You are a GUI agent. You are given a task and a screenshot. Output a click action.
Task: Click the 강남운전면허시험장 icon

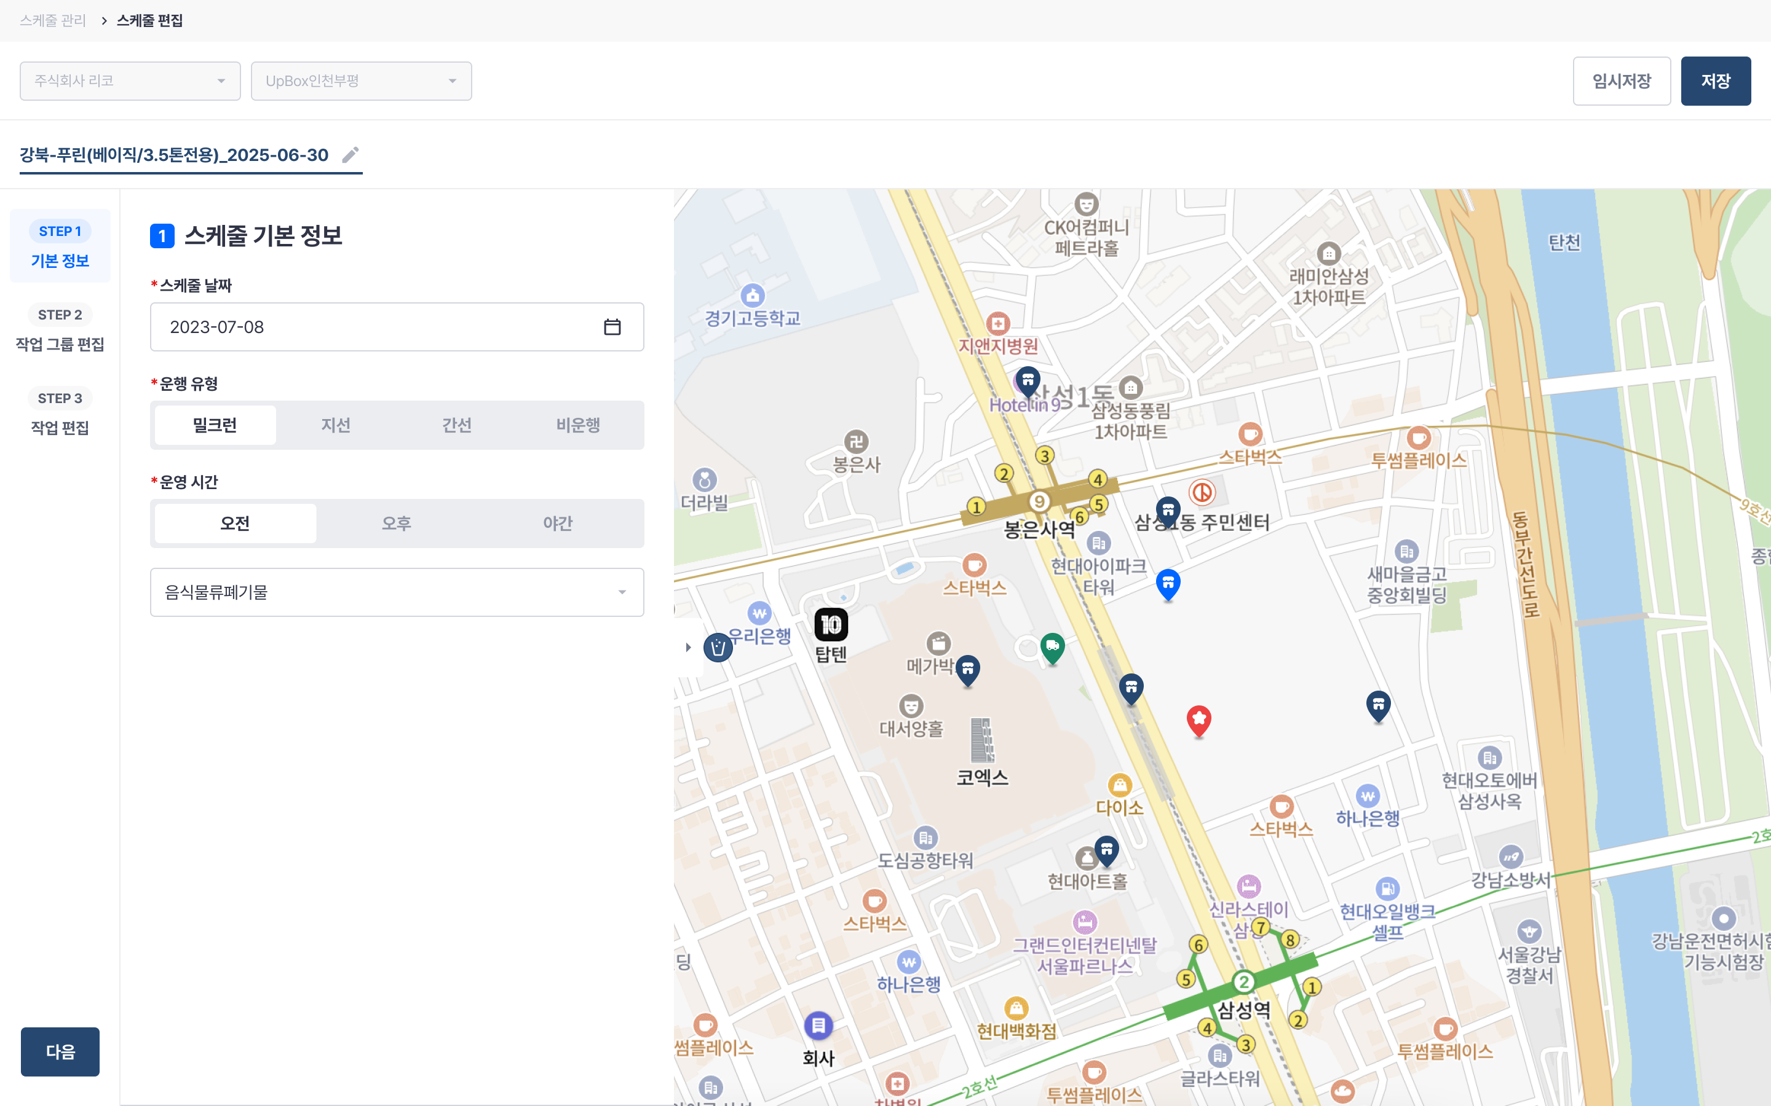tap(1724, 918)
